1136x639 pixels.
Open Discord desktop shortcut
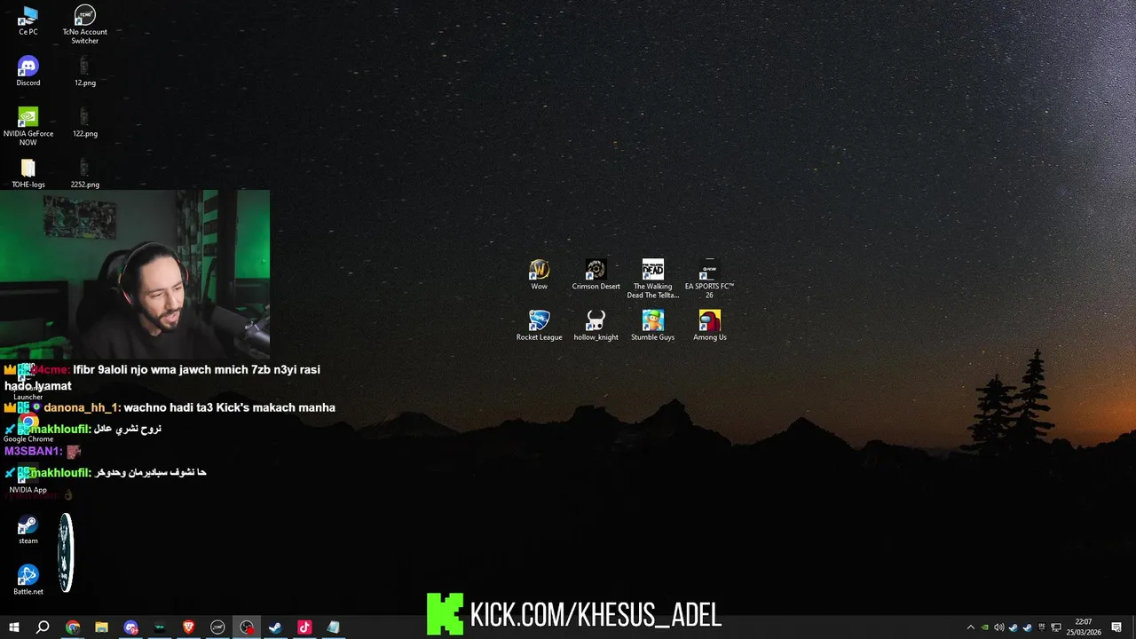coord(28,72)
